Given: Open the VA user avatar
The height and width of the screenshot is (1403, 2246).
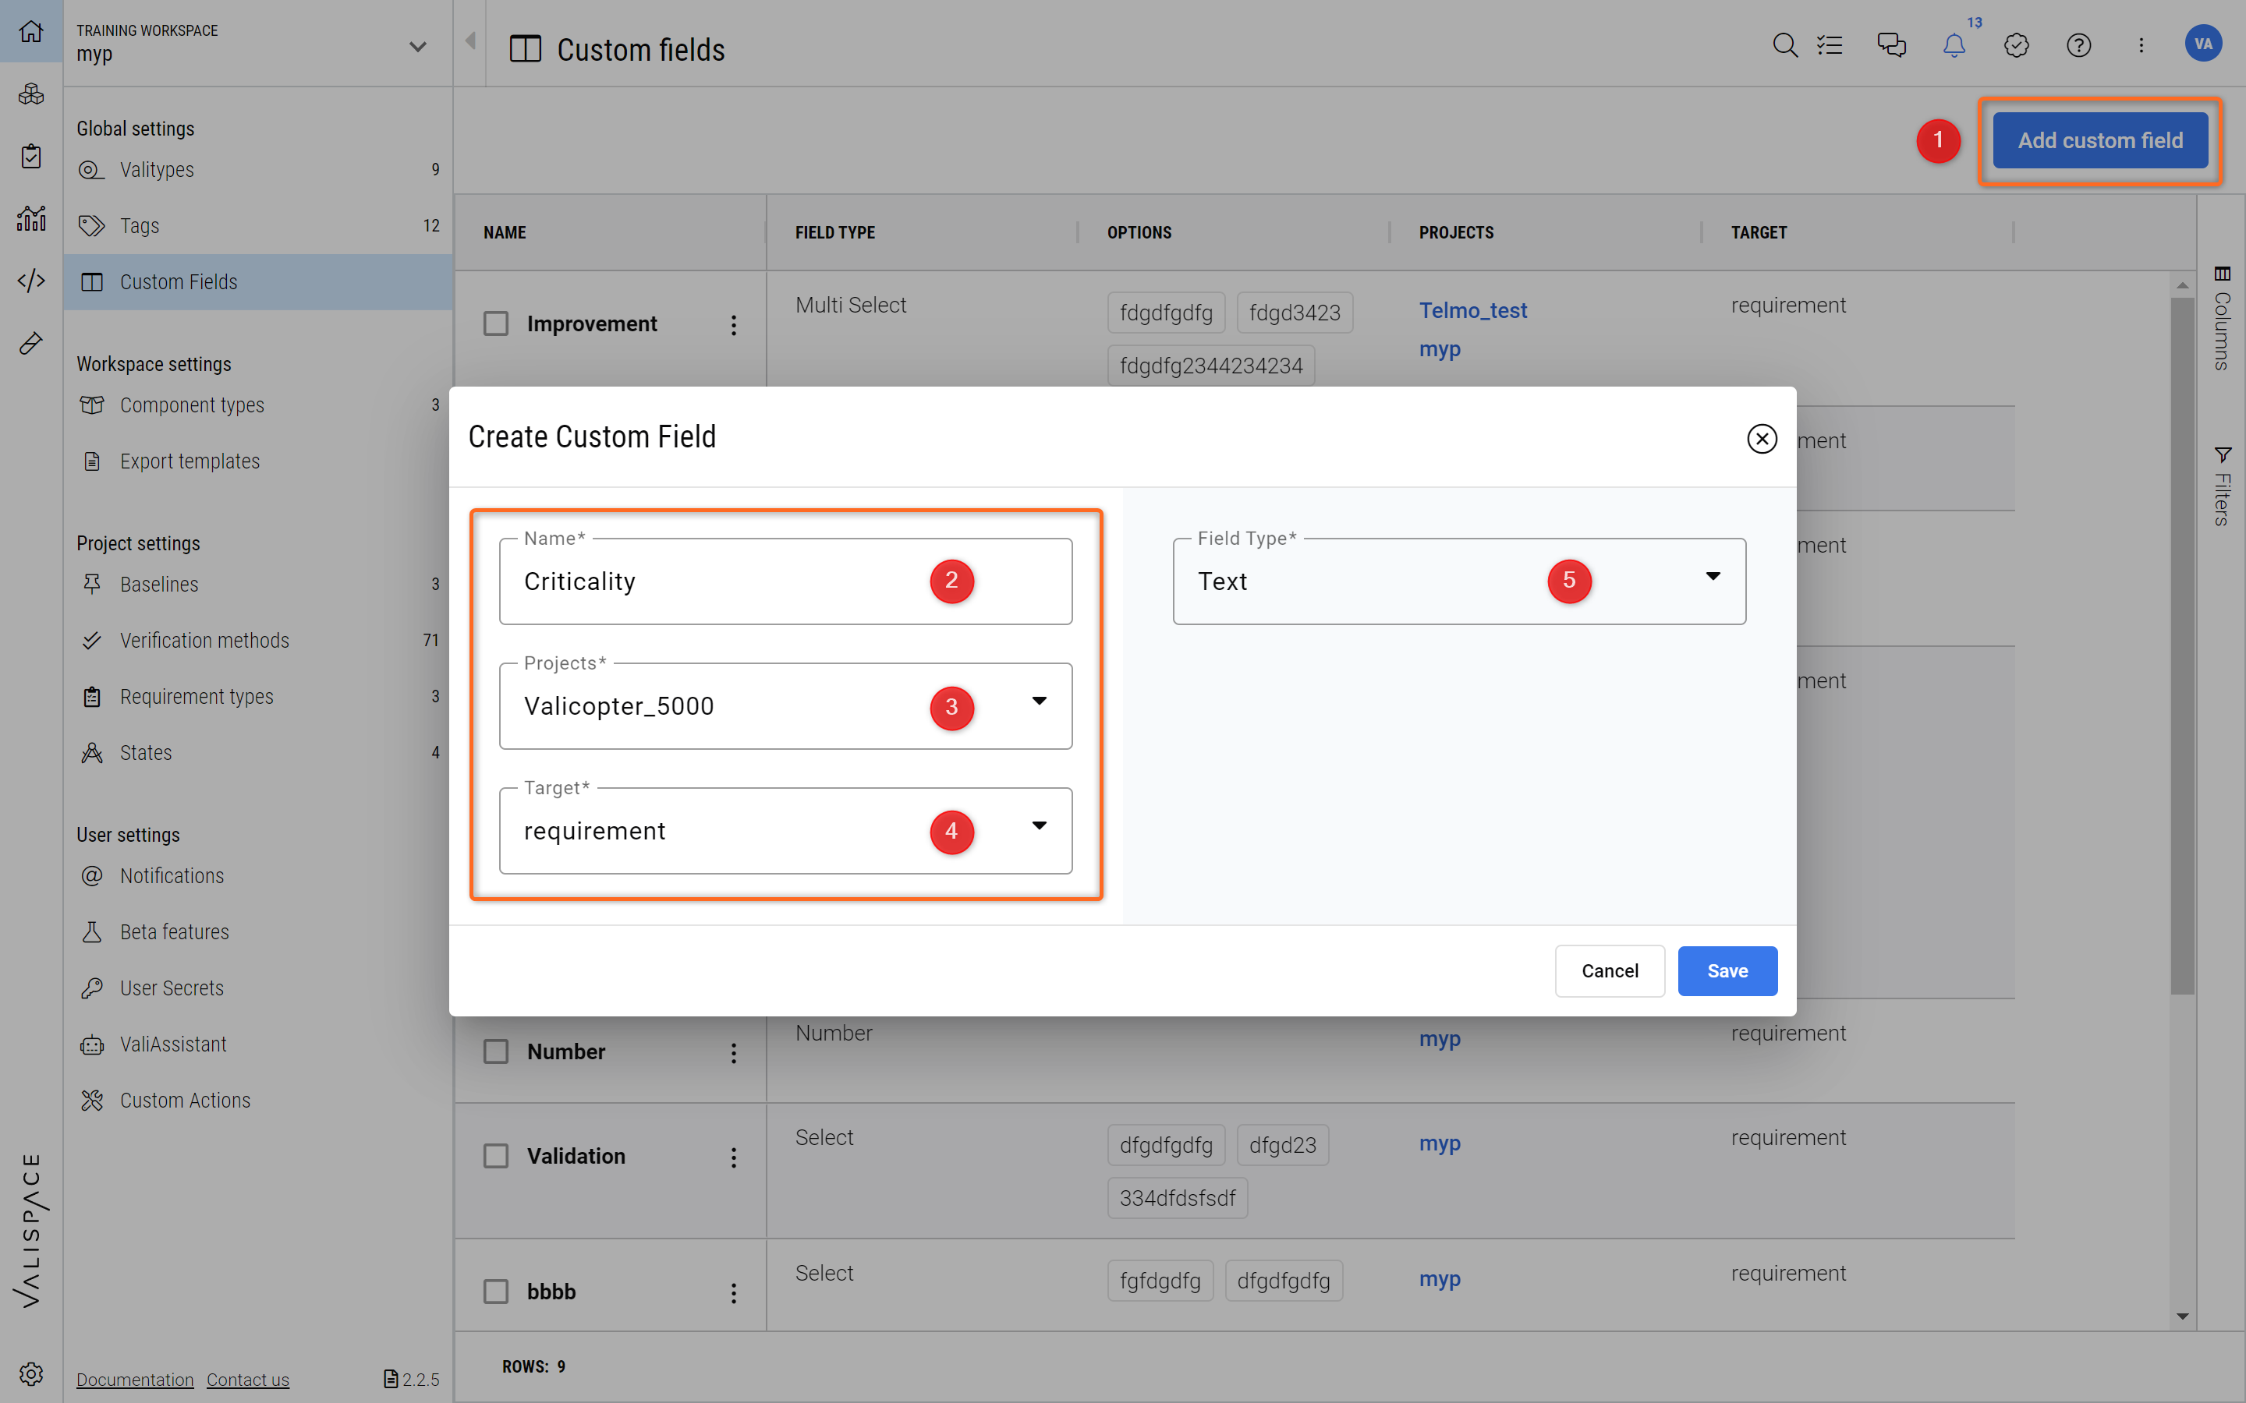Looking at the screenshot, I should (x=2203, y=44).
